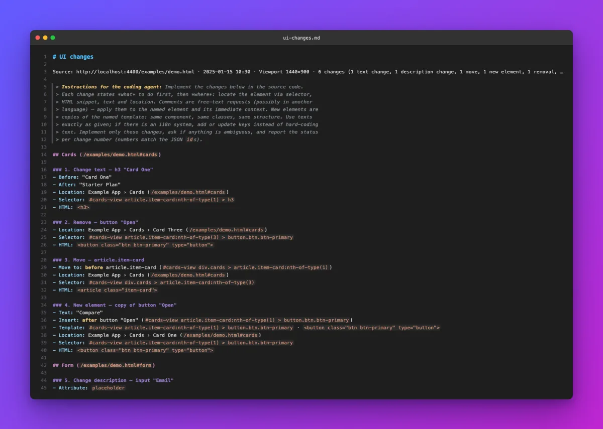The image size is (603, 429).
Task: Click the ui-changes.md window title
Action: [301, 38]
